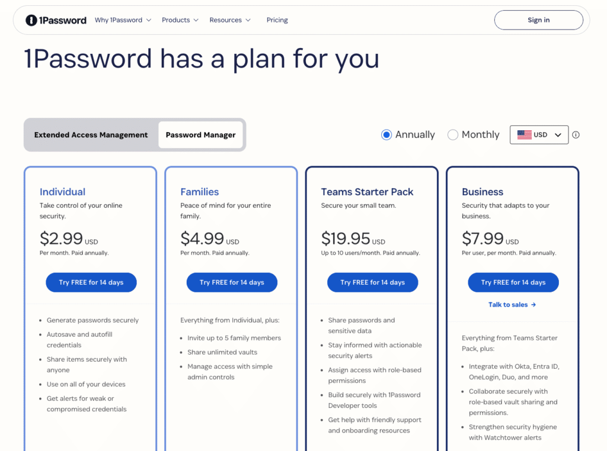Click the Sign in button
The image size is (607, 451).
pos(538,20)
